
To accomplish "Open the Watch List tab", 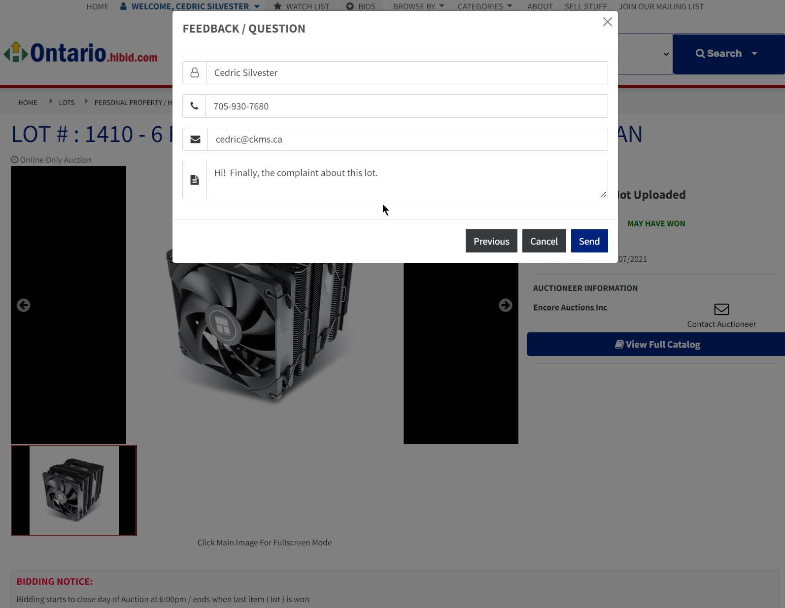I will click(x=302, y=6).
